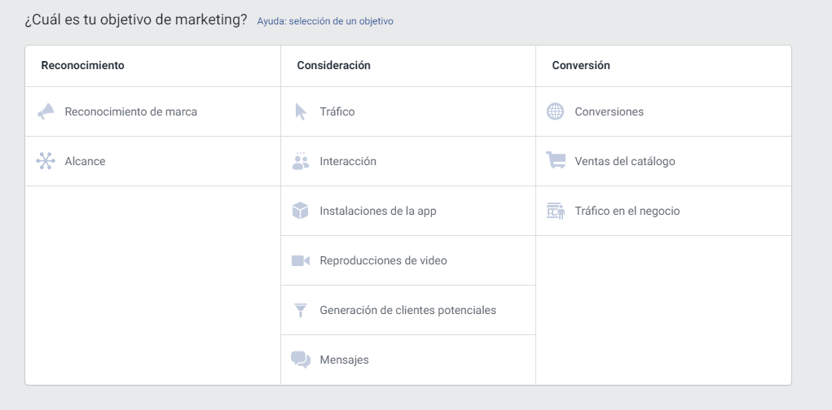Click the Conversión column header
832x410 pixels.
pyautogui.click(x=581, y=65)
